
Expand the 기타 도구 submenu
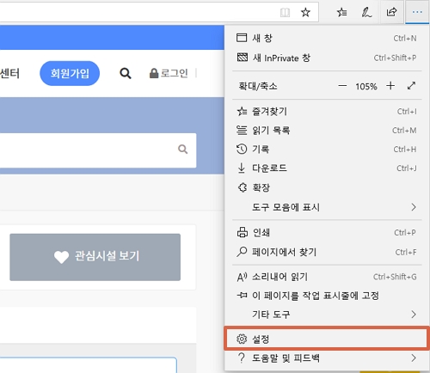(x=327, y=315)
